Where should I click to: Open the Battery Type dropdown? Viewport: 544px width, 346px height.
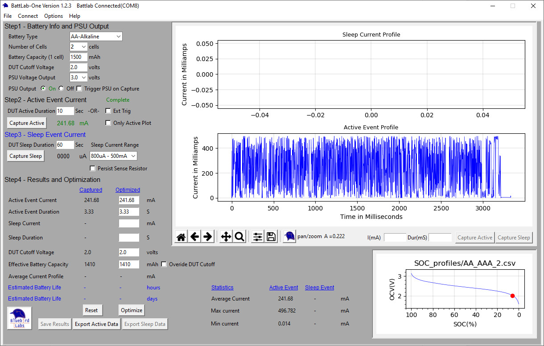pyautogui.click(x=96, y=37)
